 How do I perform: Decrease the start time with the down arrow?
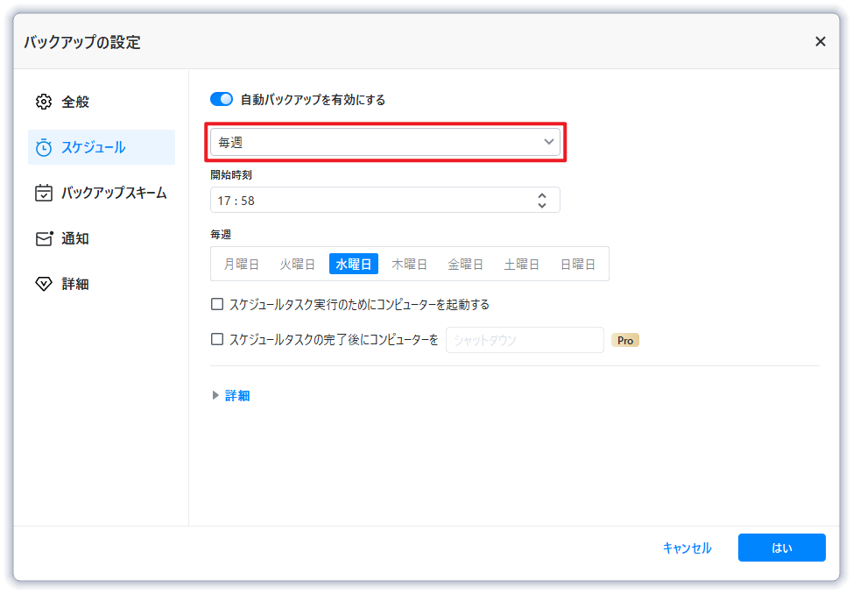pos(542,205)
